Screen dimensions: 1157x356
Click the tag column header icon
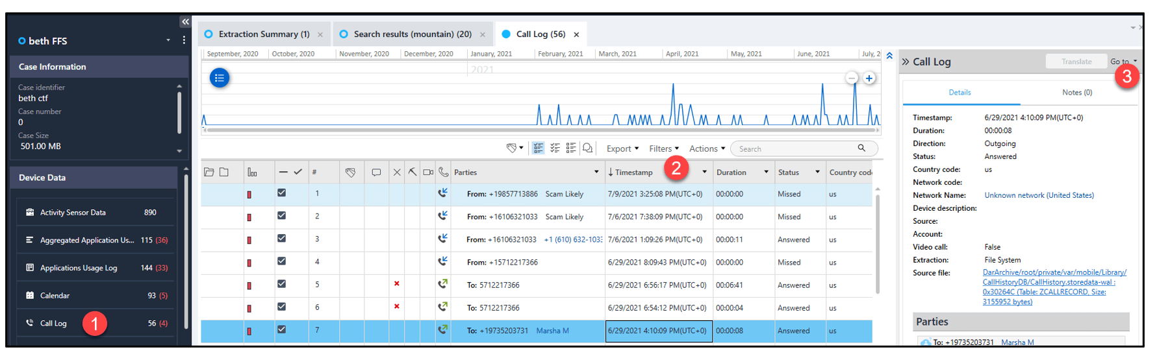350,172
